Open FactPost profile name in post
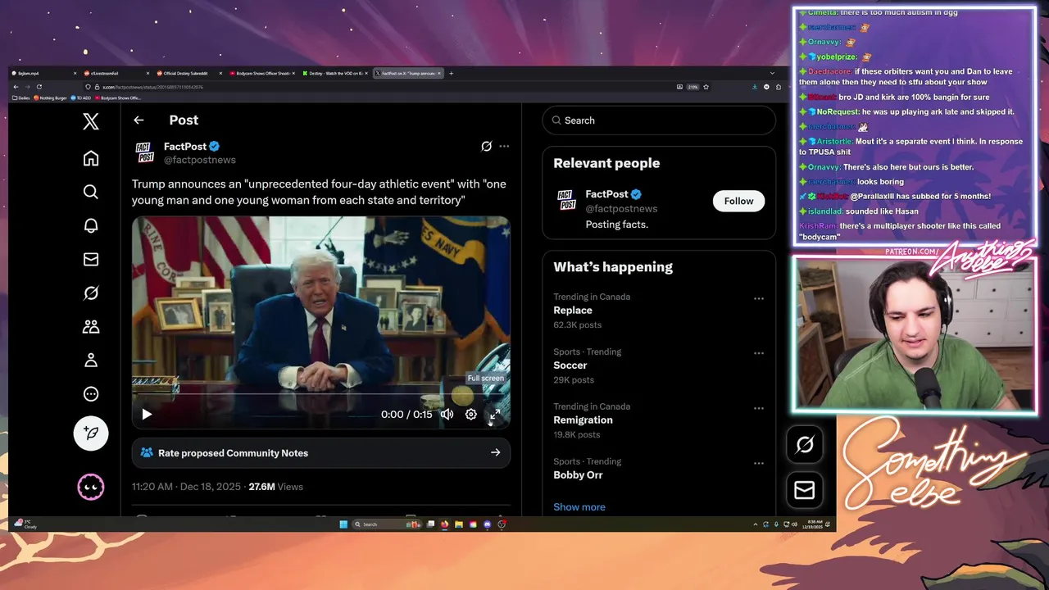Viewport: 1049px width, 590px height. click(x=185, y=146)
